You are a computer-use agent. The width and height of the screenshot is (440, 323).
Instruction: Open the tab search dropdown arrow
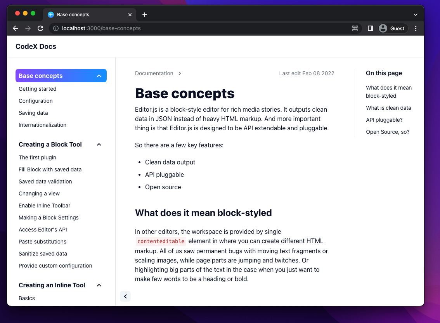pyautogui.click(x=415, y=15)
